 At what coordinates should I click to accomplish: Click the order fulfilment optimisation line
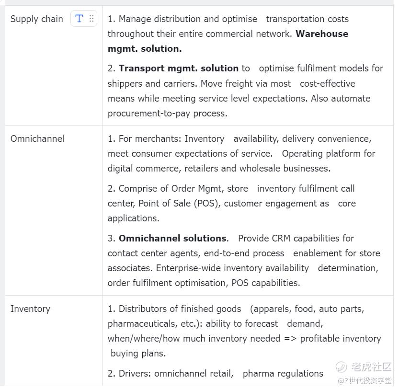coord(204,283)
